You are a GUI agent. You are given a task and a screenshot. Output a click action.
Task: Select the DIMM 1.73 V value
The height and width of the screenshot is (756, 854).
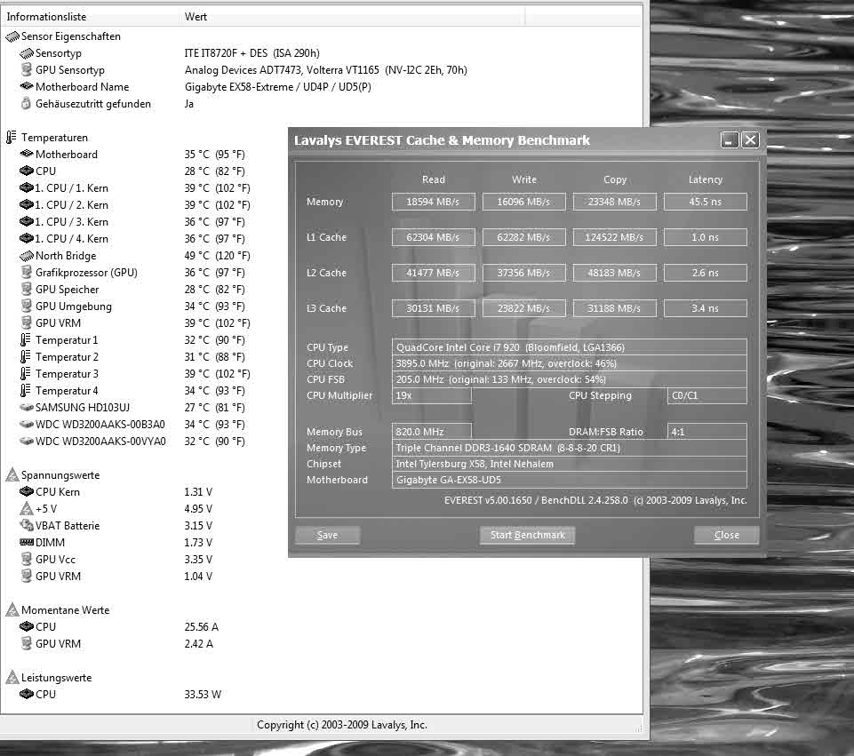[x=198, y=543]
